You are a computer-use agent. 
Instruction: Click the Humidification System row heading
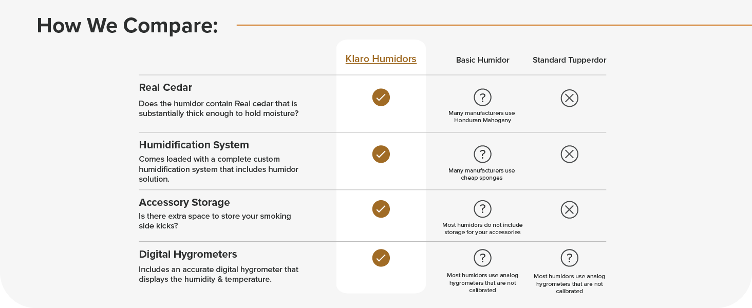coord(194,145)
